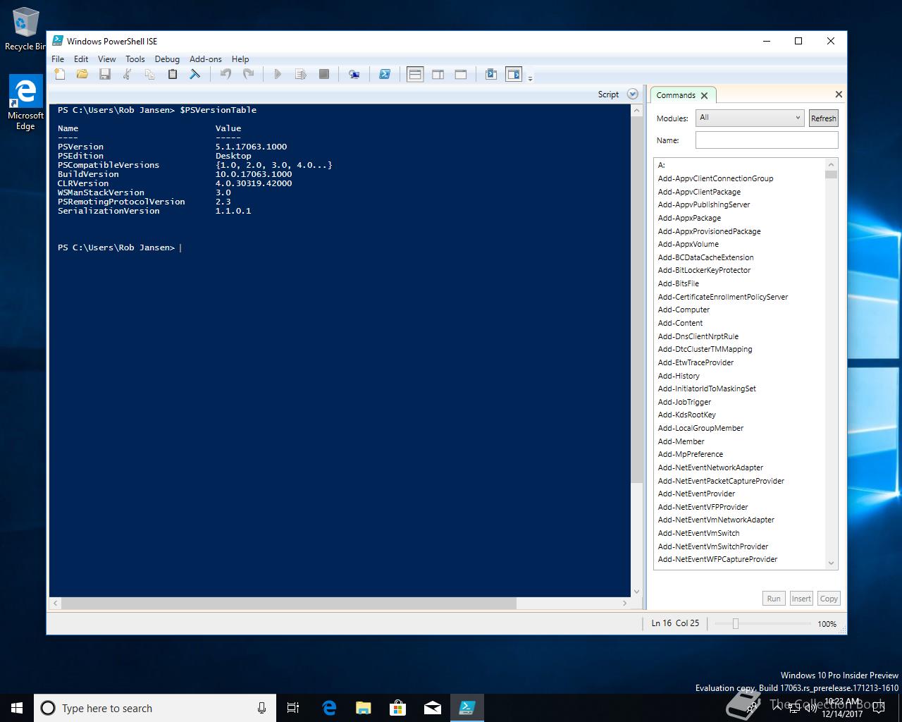Screen dimensions: 902x722
Task: Open the Edit menu
Action: coord(81,59)
